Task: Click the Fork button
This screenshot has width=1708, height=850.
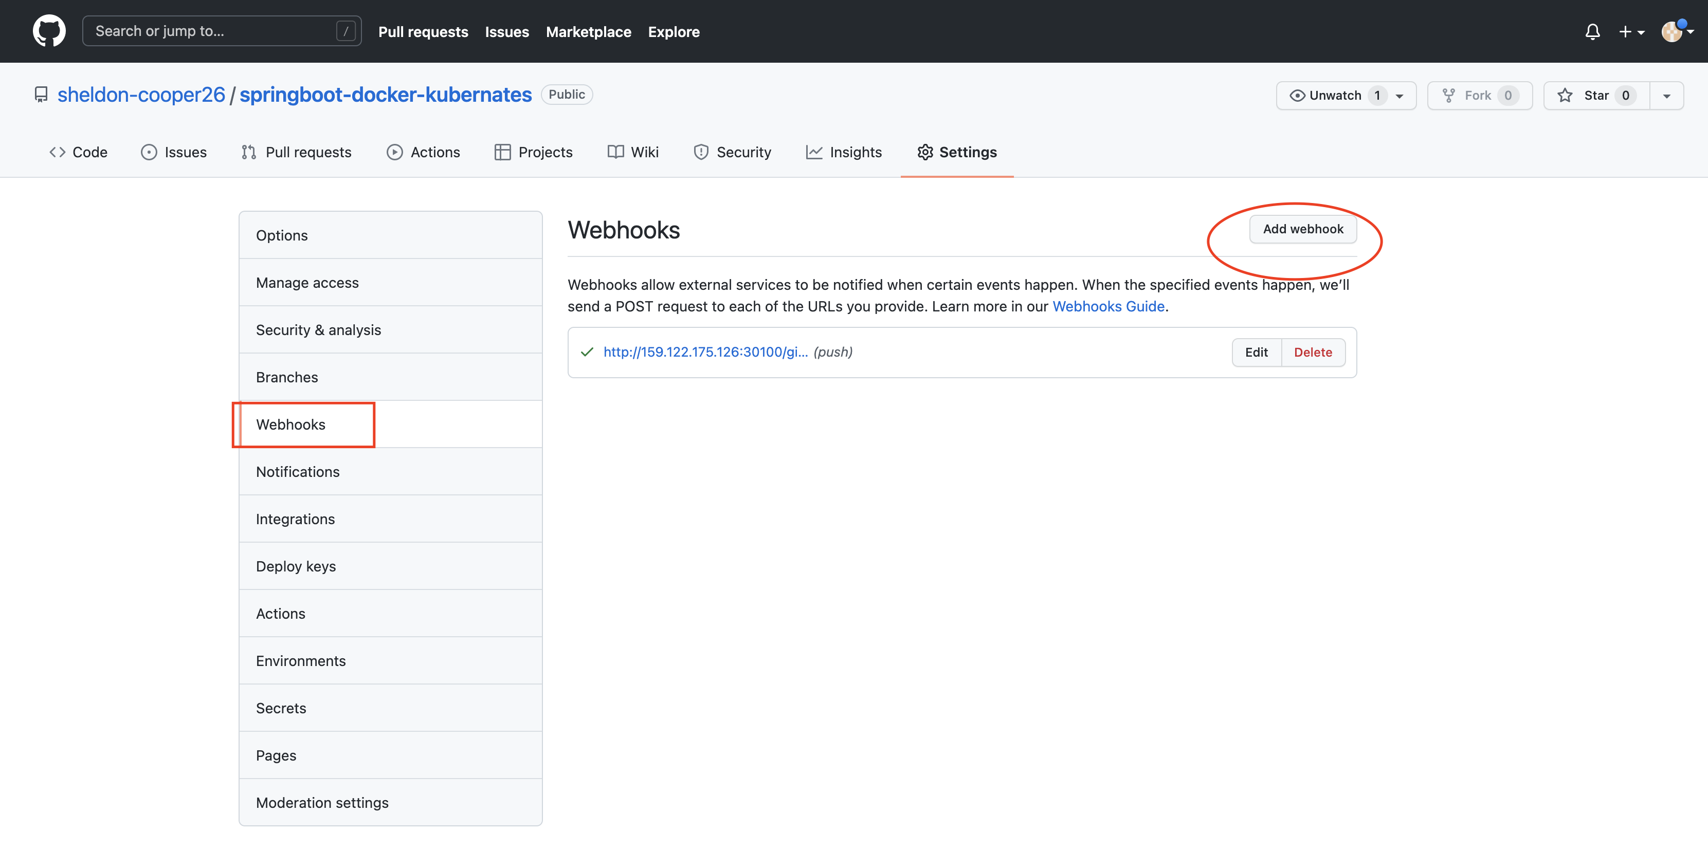Action: (x=1479, y=96)
